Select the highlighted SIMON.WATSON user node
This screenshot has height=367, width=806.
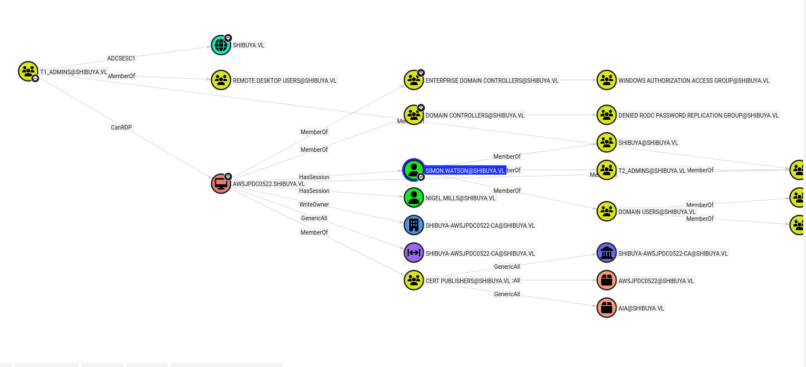pyautogui.click(x=414, y=170)
